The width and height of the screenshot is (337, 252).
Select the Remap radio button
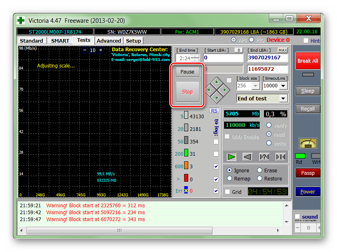click(230, 178)
